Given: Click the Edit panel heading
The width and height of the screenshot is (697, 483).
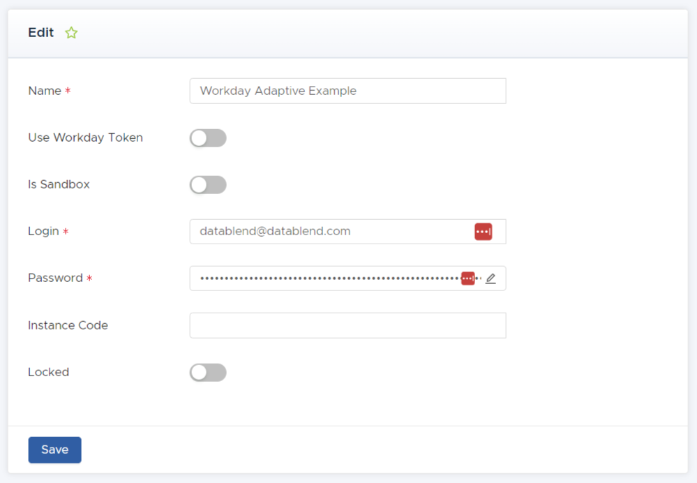Looking at the screenshot, I should coord(40,33).
